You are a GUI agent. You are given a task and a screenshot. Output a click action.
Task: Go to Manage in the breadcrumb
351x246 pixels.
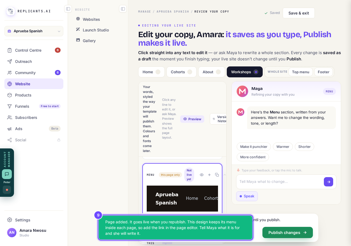(x=145, y=12)
